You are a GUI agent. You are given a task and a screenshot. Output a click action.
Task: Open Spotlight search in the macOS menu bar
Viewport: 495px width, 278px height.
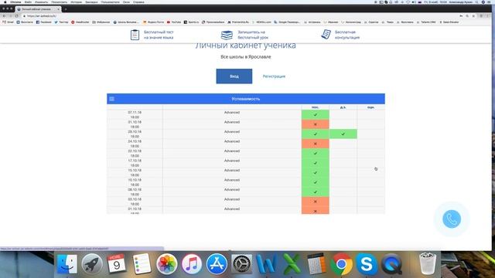[477, 2]
